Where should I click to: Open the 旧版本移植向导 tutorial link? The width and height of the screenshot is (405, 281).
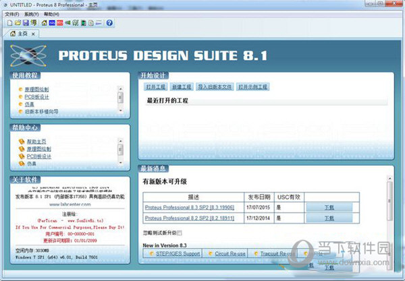click(x=42, y=112)
